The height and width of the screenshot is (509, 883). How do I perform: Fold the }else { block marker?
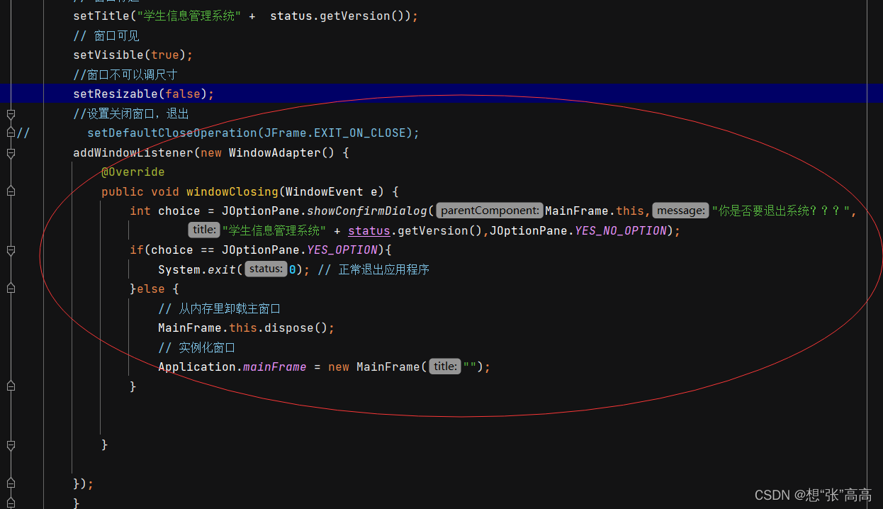click(x=11, y=289)
